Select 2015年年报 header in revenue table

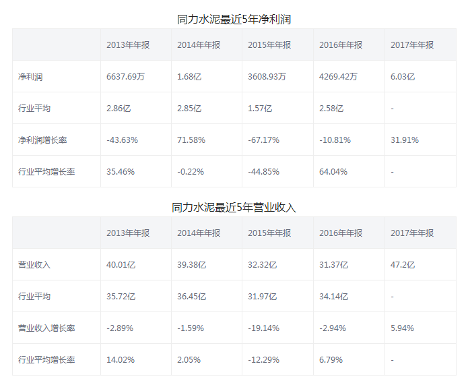coord(269,233)
